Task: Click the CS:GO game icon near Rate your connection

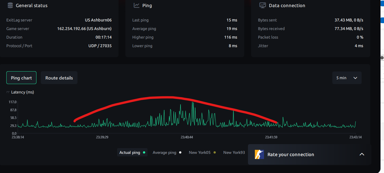Action: [x=259, y=154]
